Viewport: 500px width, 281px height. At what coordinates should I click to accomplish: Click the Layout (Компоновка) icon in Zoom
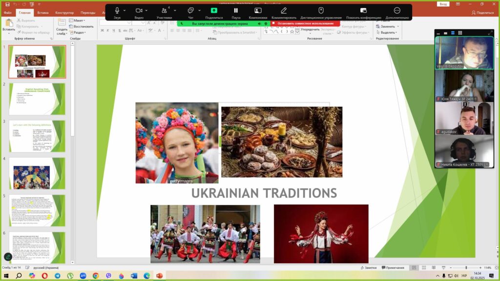258,10
